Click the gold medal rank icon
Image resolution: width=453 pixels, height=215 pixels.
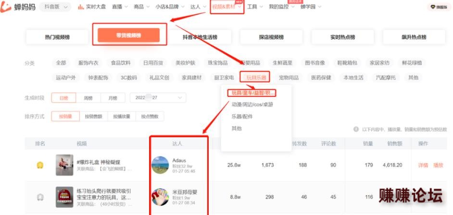40,166
